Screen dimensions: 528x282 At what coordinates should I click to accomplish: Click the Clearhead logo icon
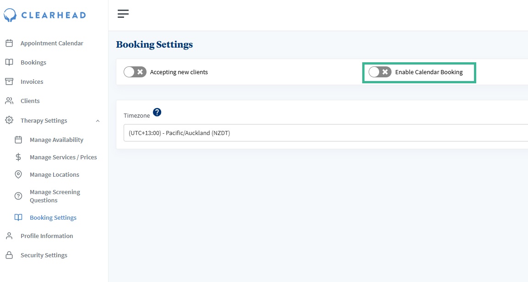(10, 15)
